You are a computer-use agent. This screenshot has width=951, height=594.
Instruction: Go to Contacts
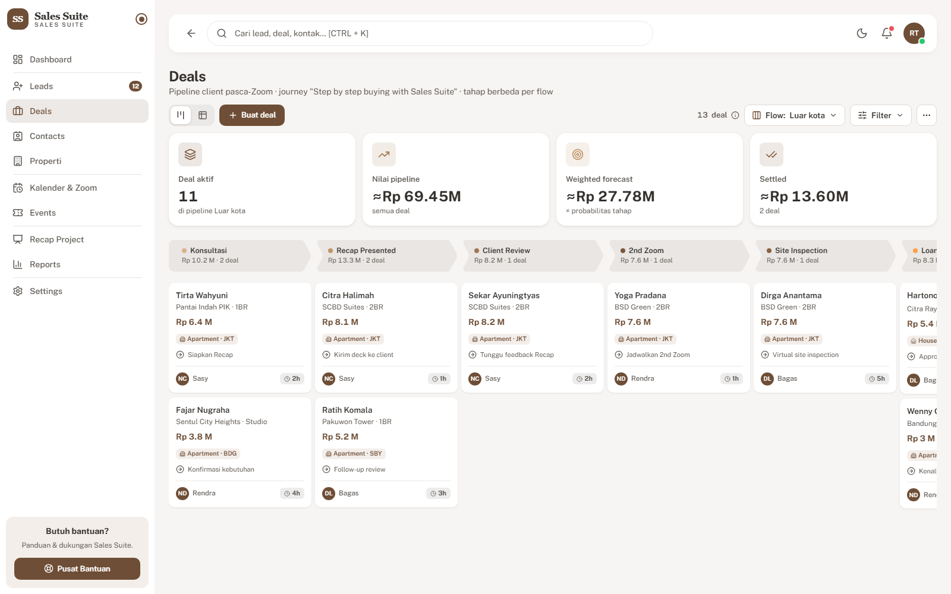tap(77, 136)
